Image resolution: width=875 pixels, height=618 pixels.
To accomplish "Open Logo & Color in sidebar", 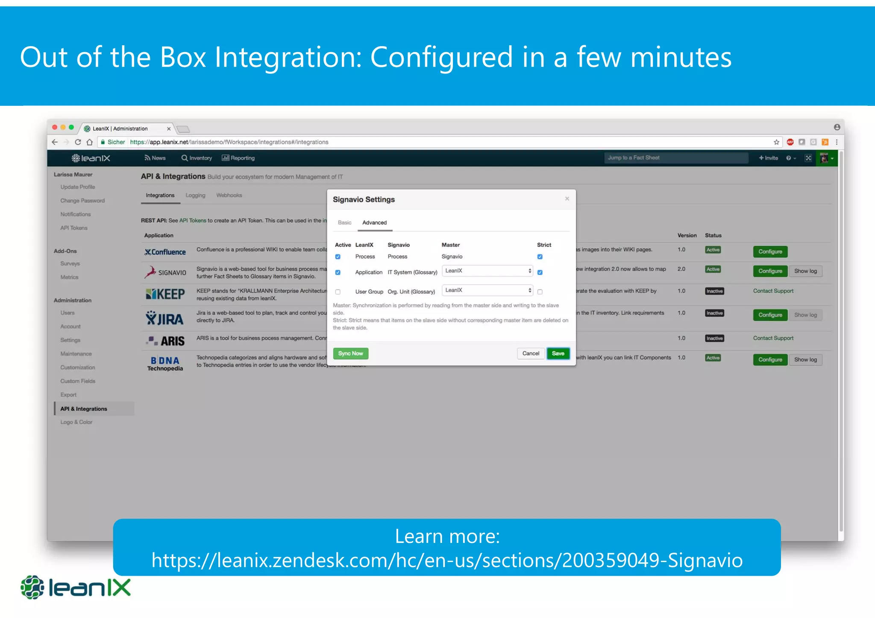I will tap(76, 422).
